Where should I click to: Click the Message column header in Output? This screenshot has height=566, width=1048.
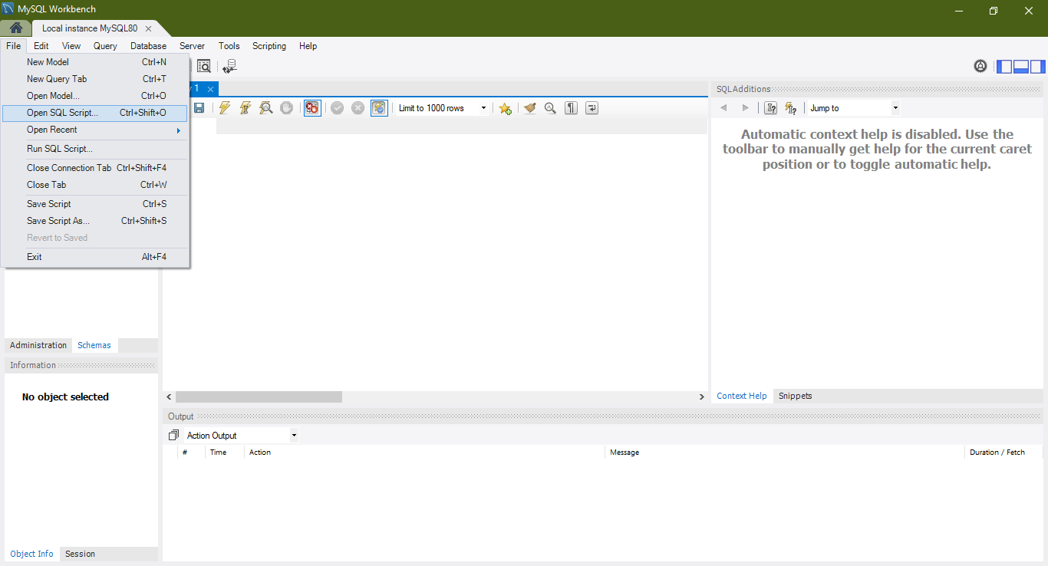pyautogui.click(x=784, y=452)
